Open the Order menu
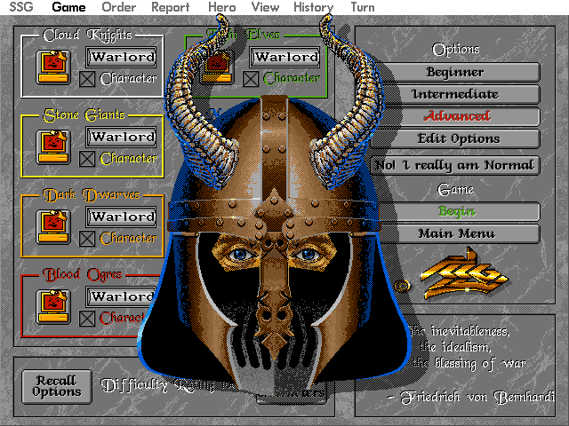The image size is (569, 426). pyautogui.click(x=118, y=7)
